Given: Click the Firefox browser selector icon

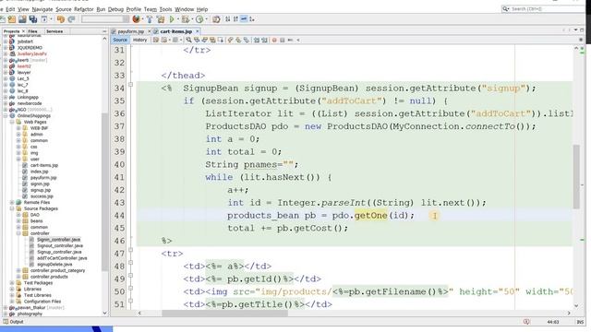Looking at the screenshot, I should pos(136,18).
